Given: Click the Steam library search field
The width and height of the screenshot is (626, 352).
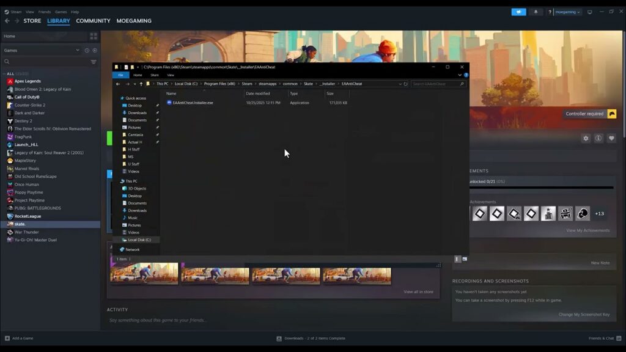Looking at the screenshot, I should coord(45,62).
